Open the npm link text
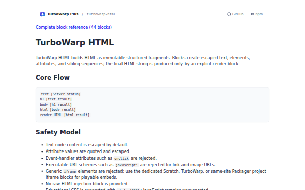The height and width of the screenshot is (190, 305). coord(259,14)
